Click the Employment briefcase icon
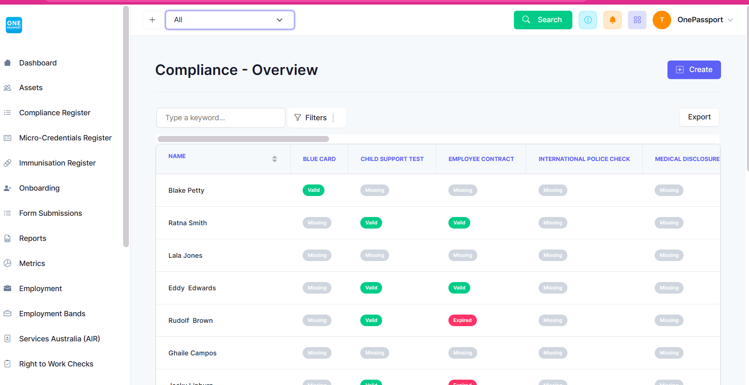Viewport: 749px width, 385px height. tap(7, 289)
